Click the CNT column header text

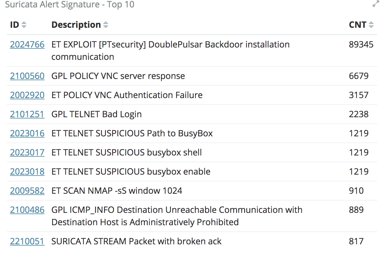357,25
